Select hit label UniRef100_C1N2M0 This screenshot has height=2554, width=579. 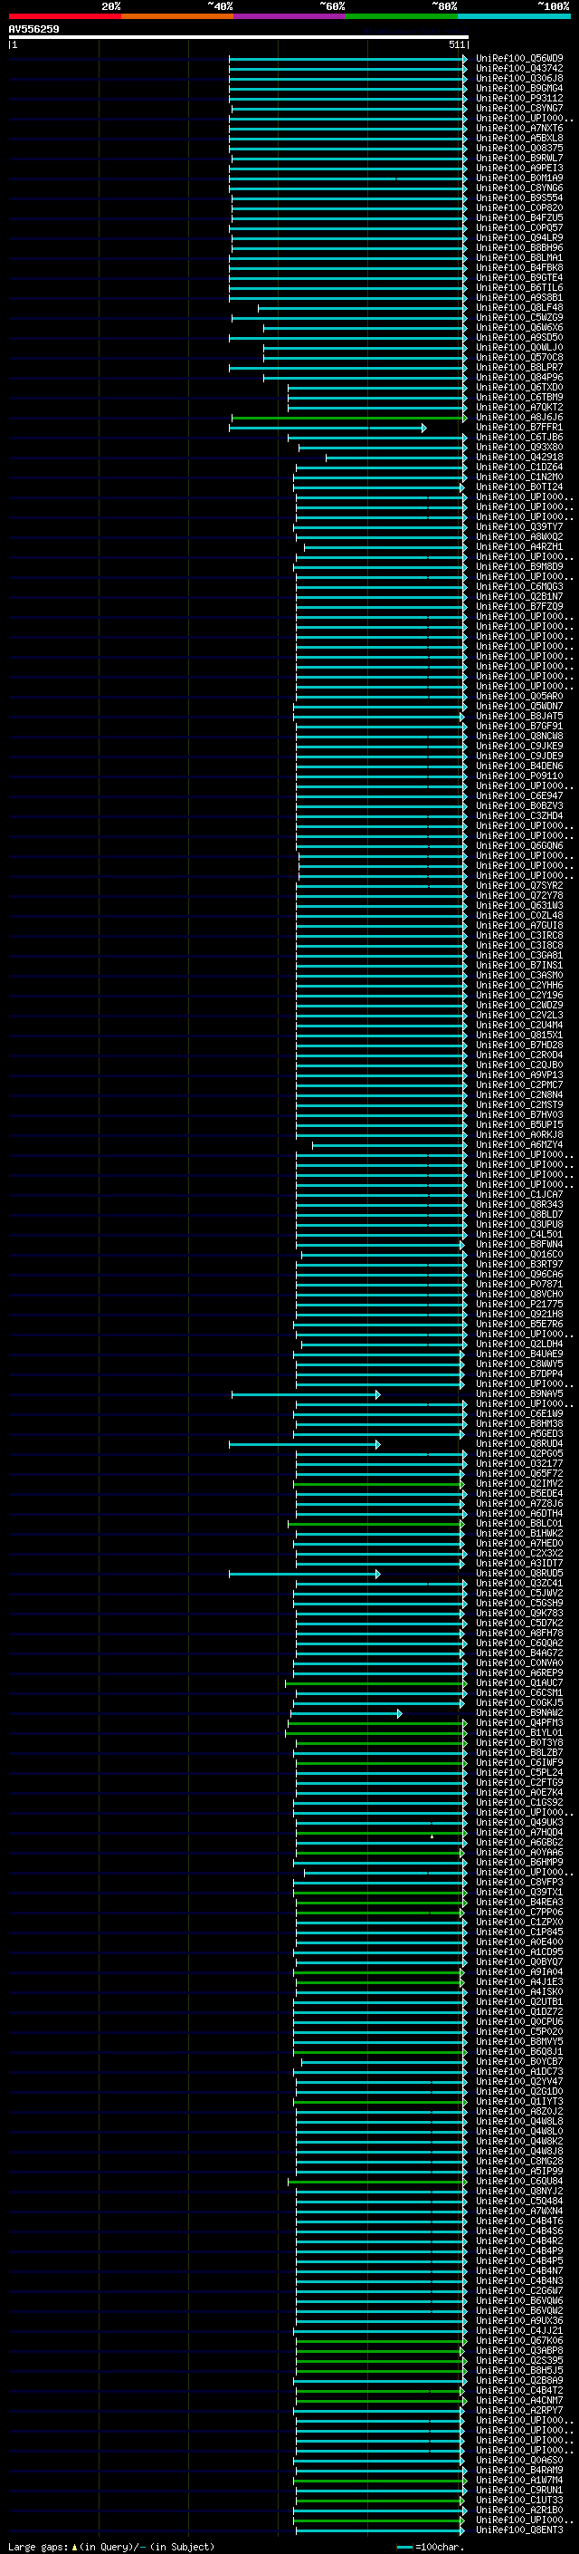point(519,477)
